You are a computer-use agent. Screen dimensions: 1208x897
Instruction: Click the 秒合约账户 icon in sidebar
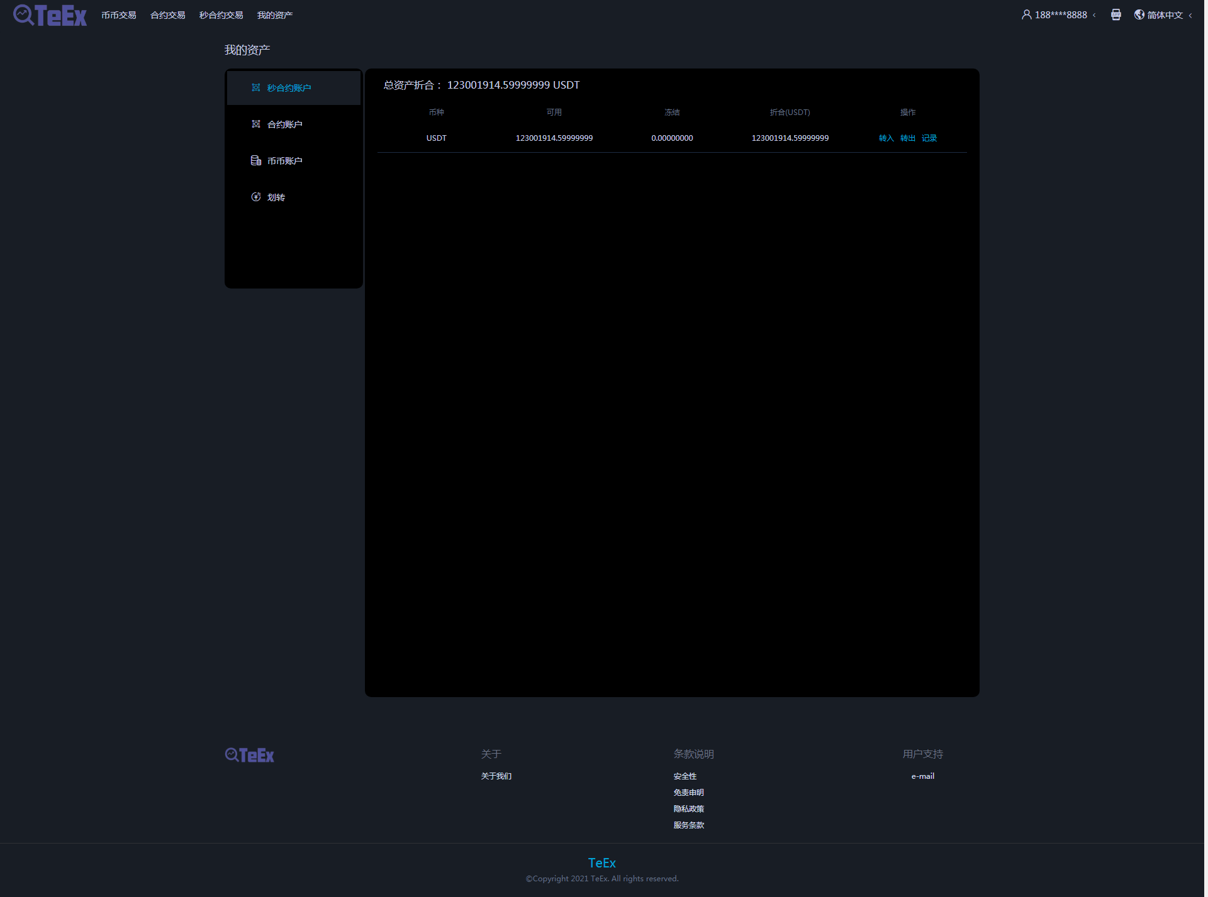point(257,87)
